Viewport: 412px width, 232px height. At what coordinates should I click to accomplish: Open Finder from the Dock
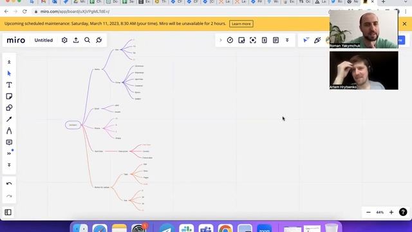[80, 228]
